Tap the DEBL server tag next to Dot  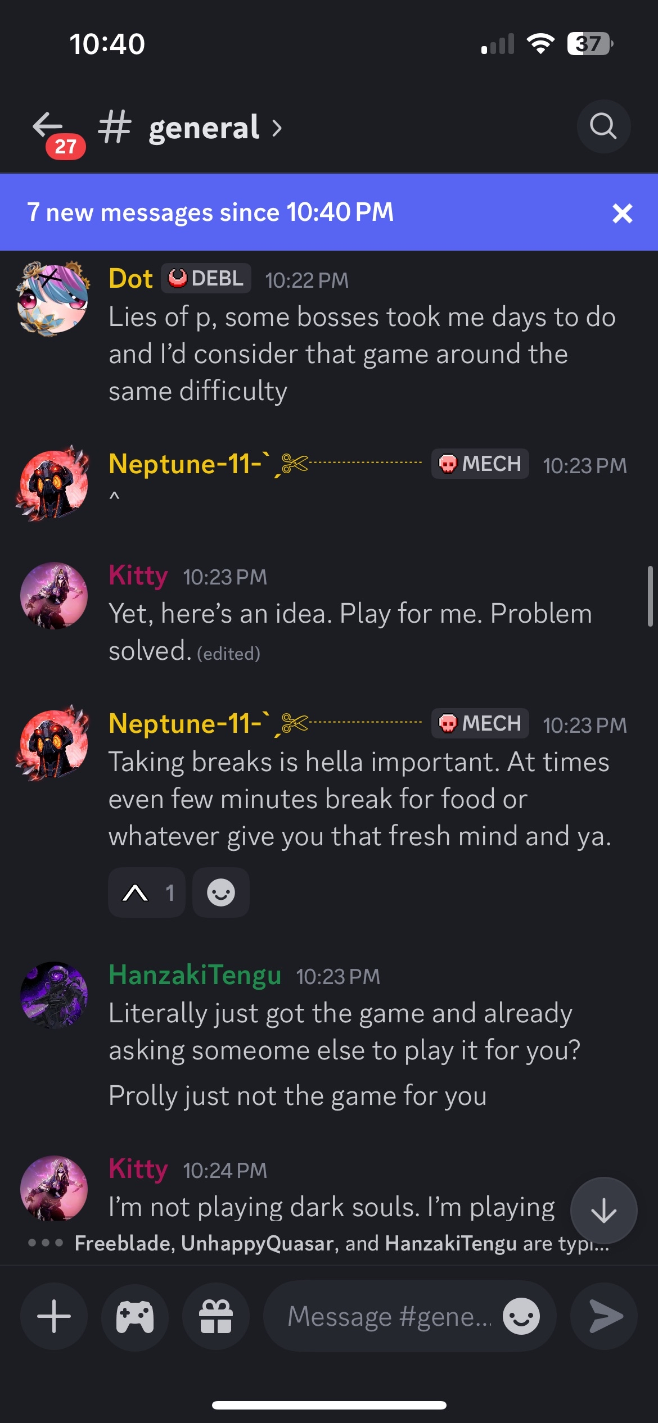pyautogui.click(x=206, y=278)
